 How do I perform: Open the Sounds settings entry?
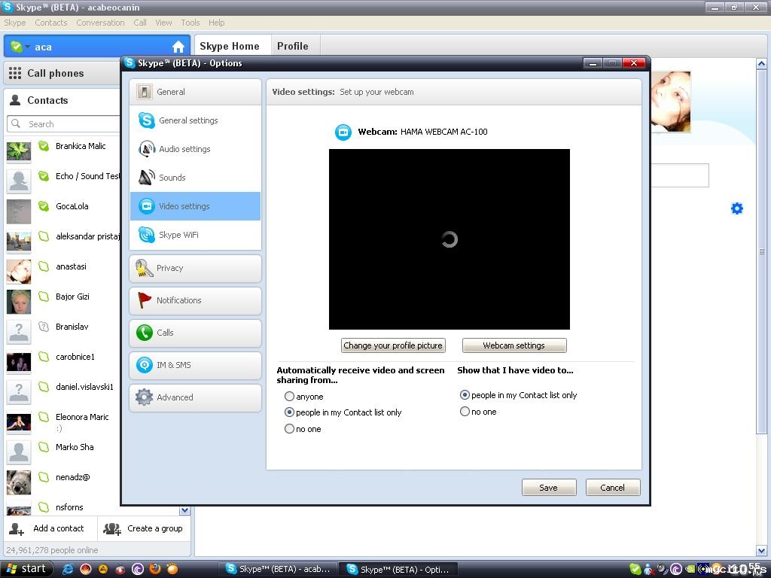(195, 178)
